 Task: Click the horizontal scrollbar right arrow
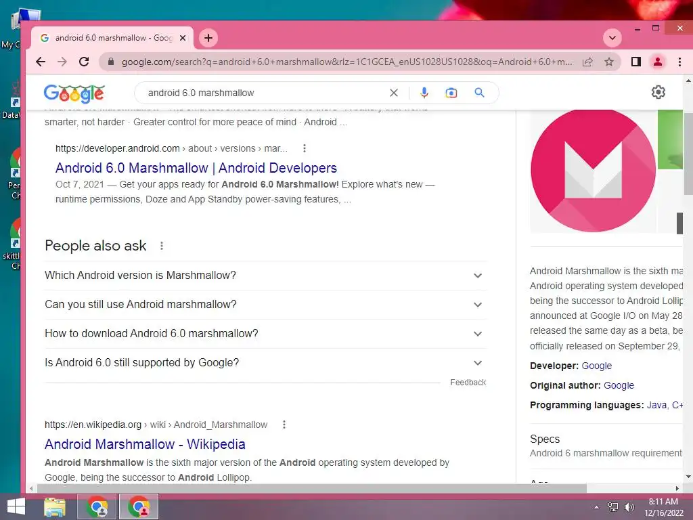(677, 489)
